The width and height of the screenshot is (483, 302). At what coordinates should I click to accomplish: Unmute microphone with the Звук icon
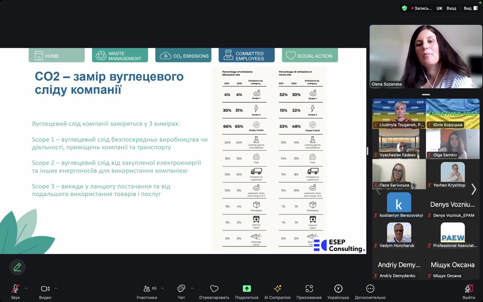[15, 289]
